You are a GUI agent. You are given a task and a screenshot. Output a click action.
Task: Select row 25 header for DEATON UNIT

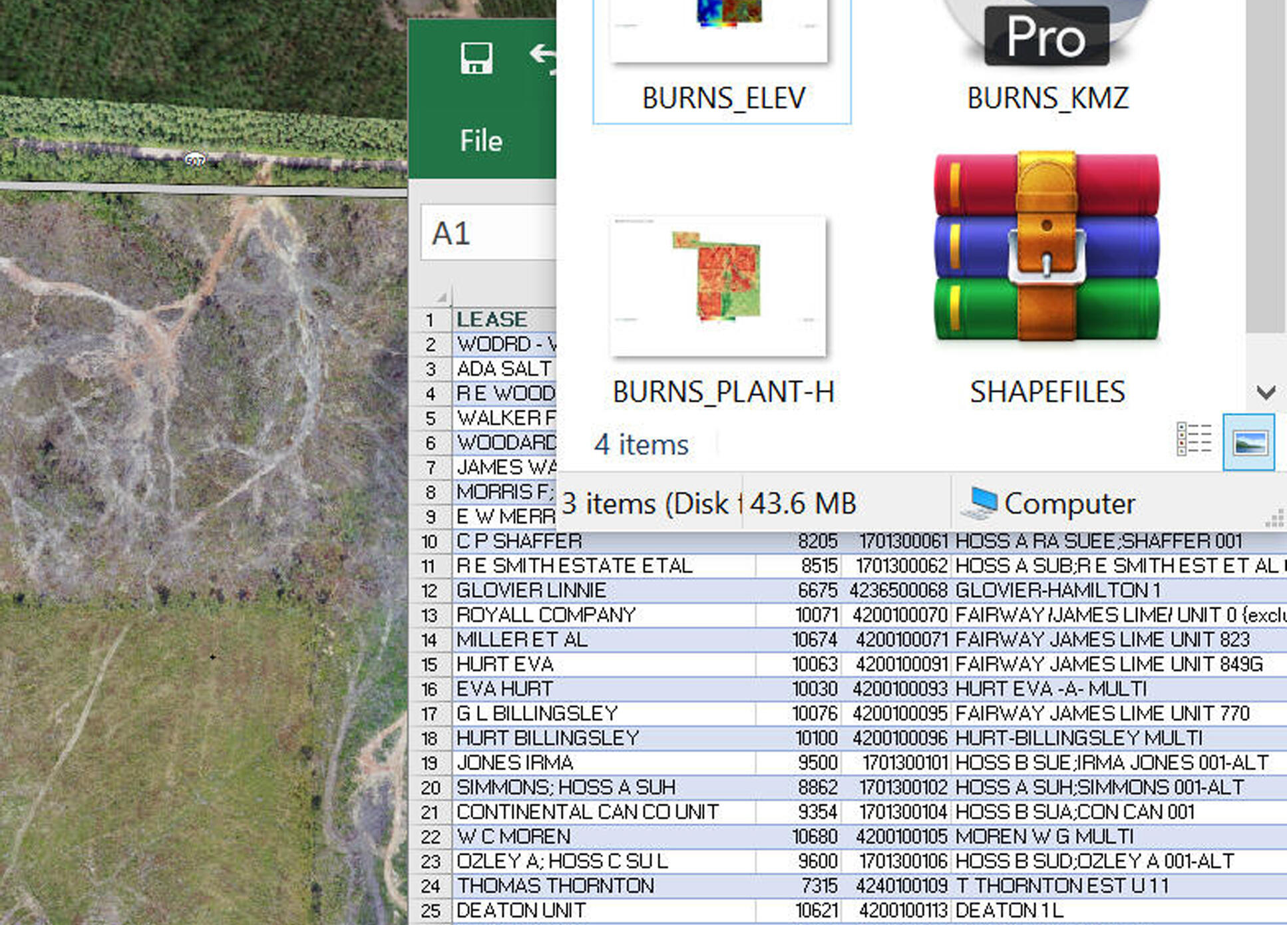(430, 910)
